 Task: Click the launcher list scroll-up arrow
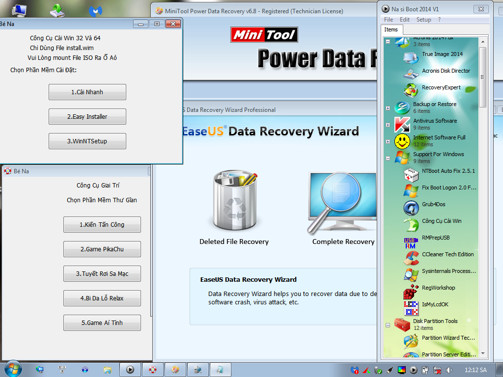pyautogui.click(x=483, y=42)
